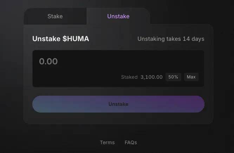Submit unstaking with the purple Unstake button
This screenshot has width=234, height=153.
pos(118,104)
